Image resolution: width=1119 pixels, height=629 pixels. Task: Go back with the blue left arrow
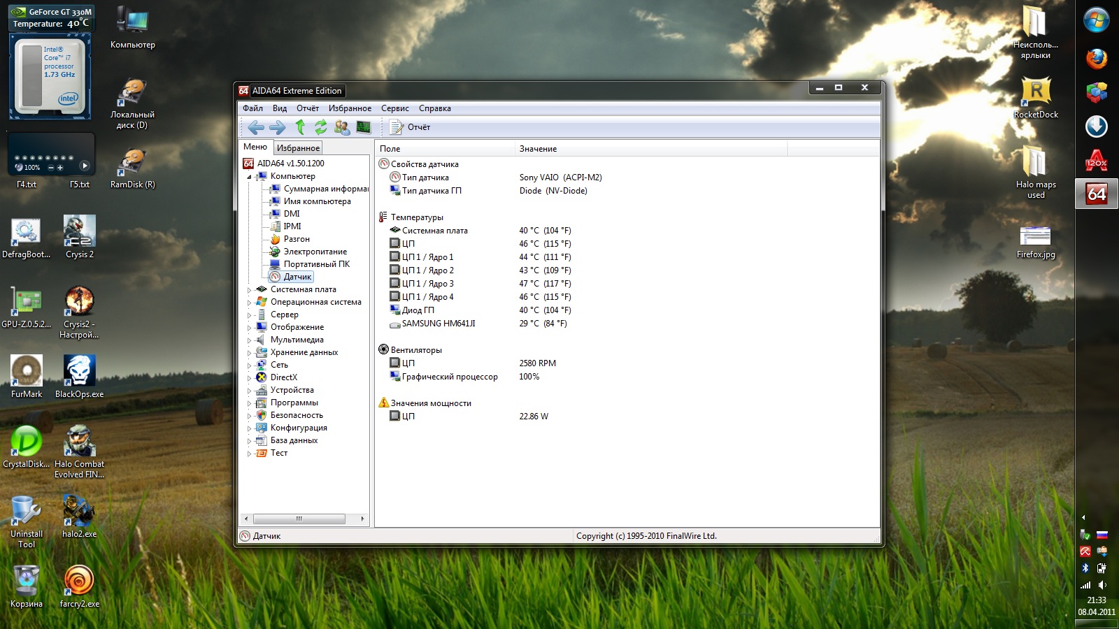pyautogui.click(x=256, y=127)
